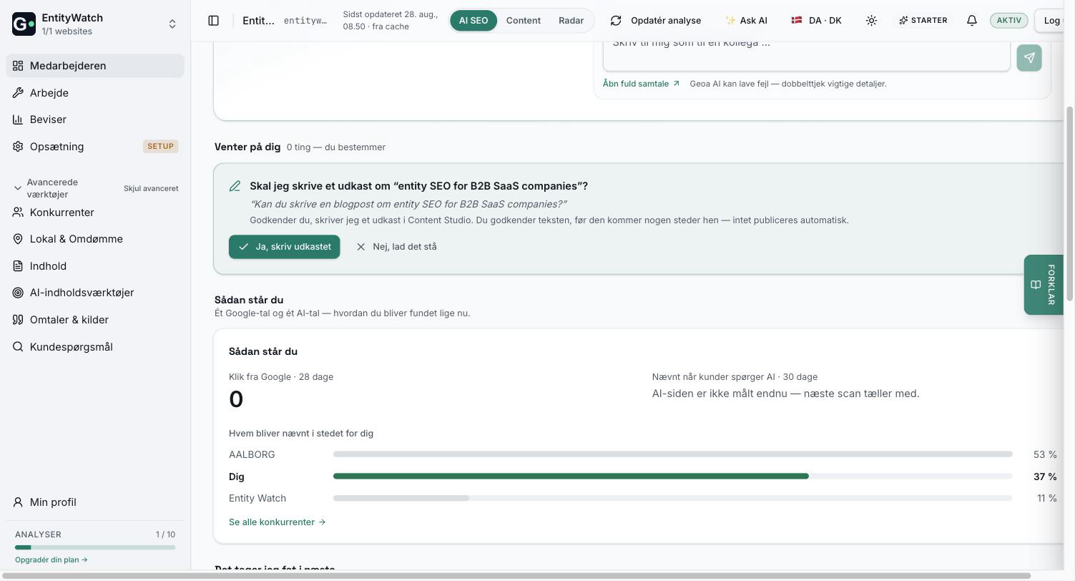The height and width of the screenshot is (581, 1075).
Task: Switch to the Content tab
Action: [x=523, y=21]
